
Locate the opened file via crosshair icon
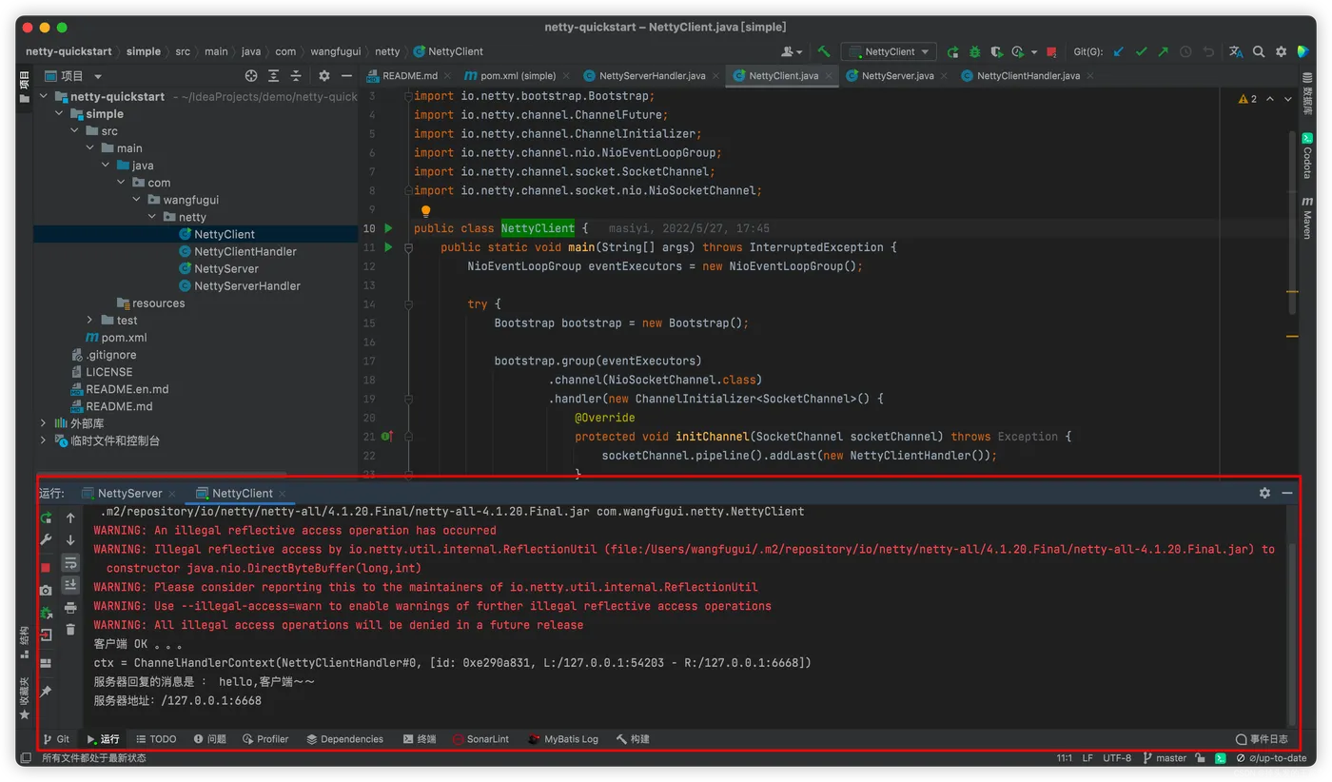[251, 76]
